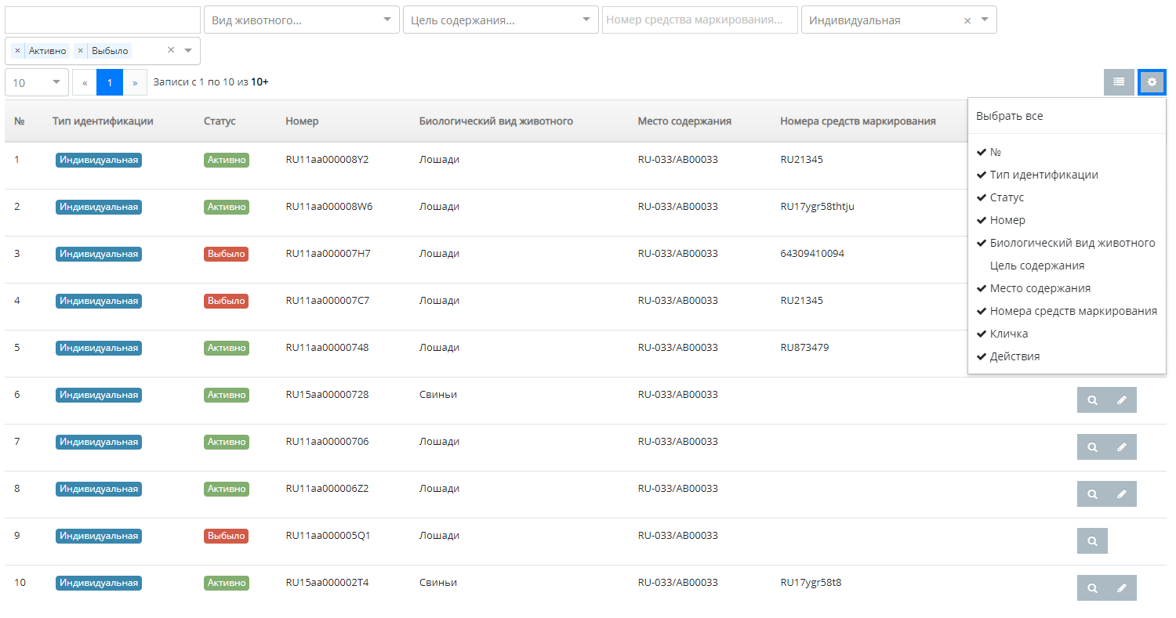Image resolution: width=1176 pixels, height=618 pixels.
Task: Select page 1 in pagination
Action: tap(110, 82)
